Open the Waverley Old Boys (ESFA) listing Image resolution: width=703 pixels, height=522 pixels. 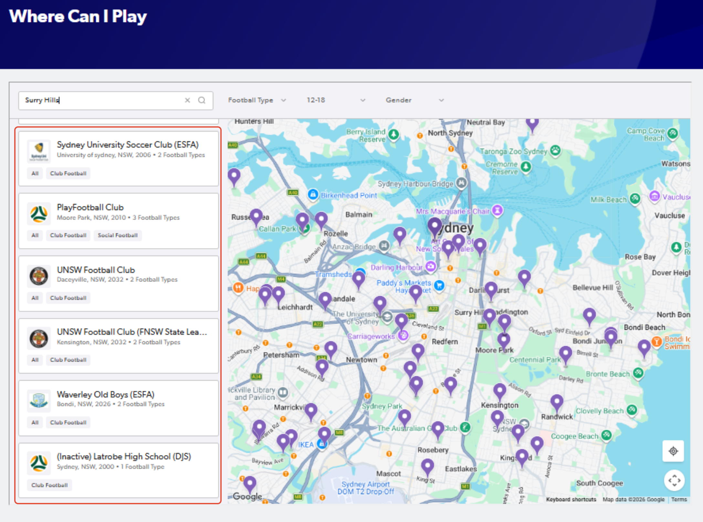tap(119, 408)
